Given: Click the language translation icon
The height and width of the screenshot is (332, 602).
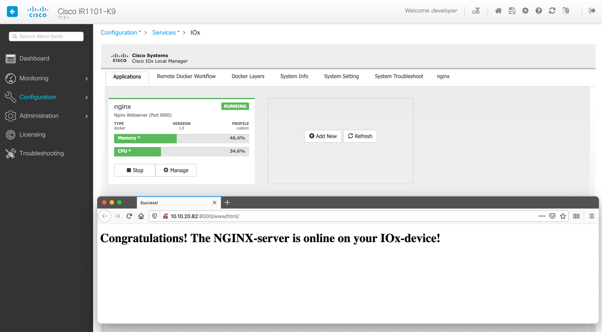Looking at the screenshot, I should [565, 11].
